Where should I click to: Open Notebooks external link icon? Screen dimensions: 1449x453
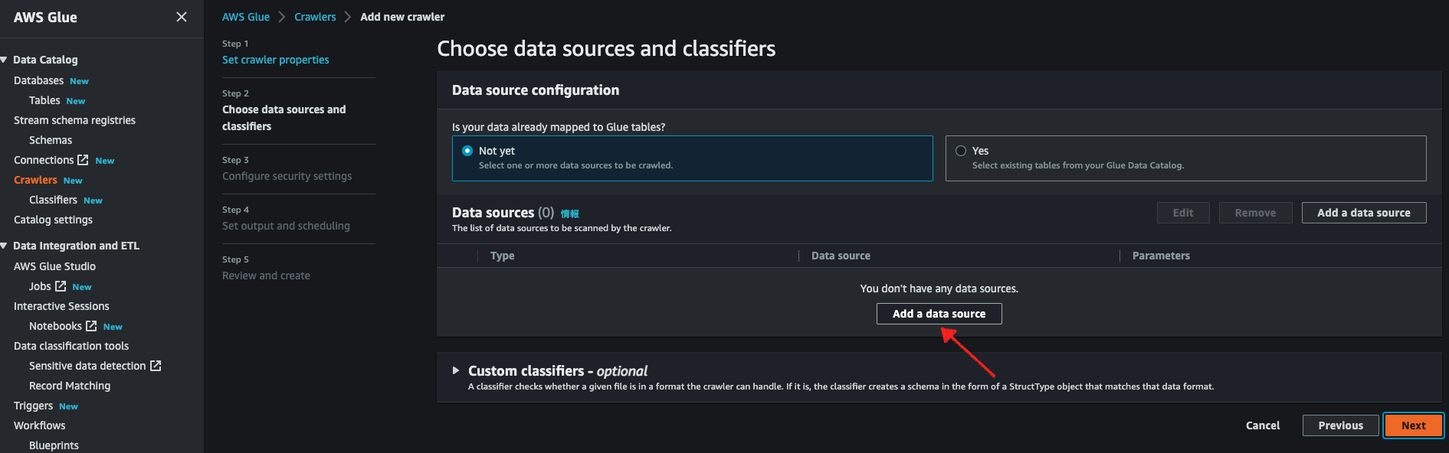point(91,326)
